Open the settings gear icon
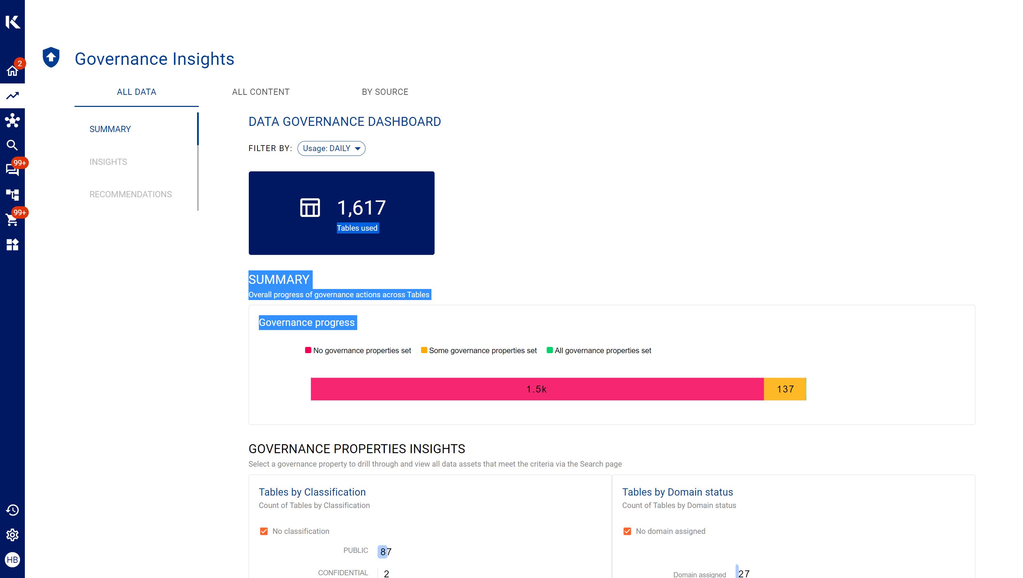 point(12,535)
